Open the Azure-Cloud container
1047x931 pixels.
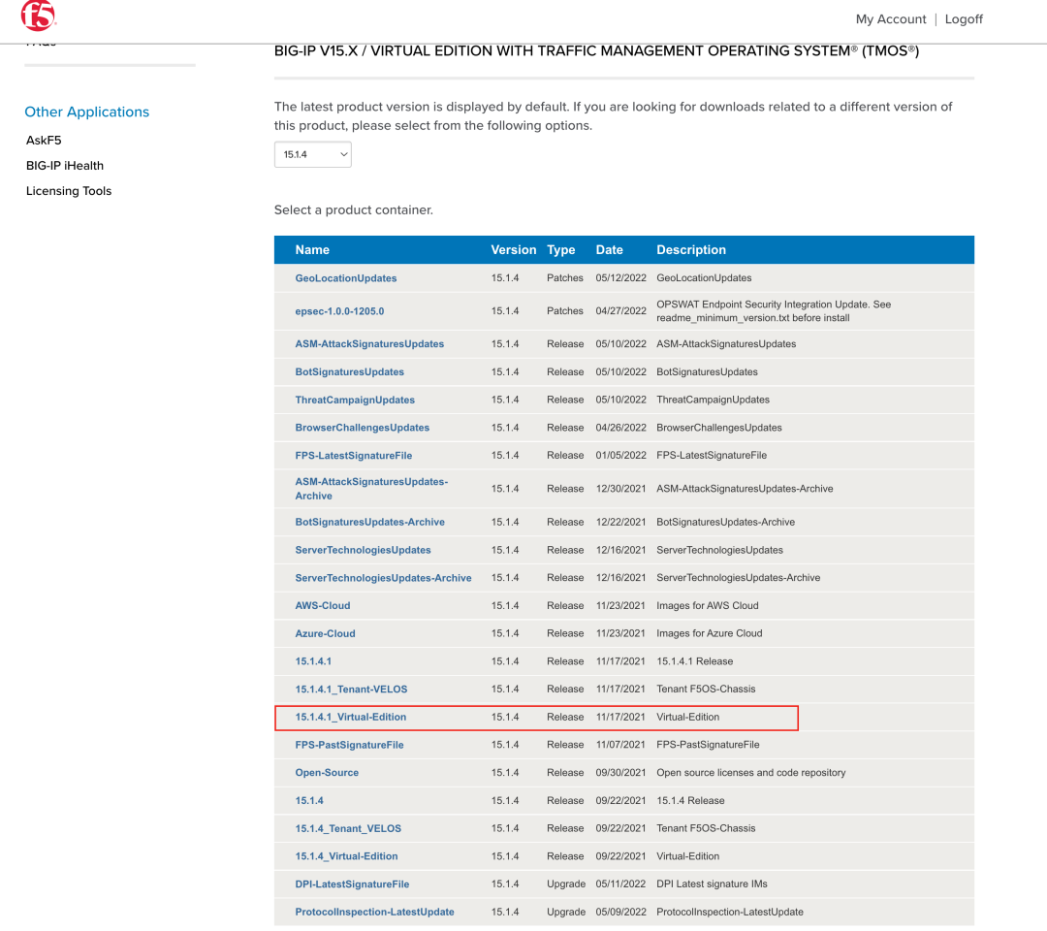click(325, 634)
